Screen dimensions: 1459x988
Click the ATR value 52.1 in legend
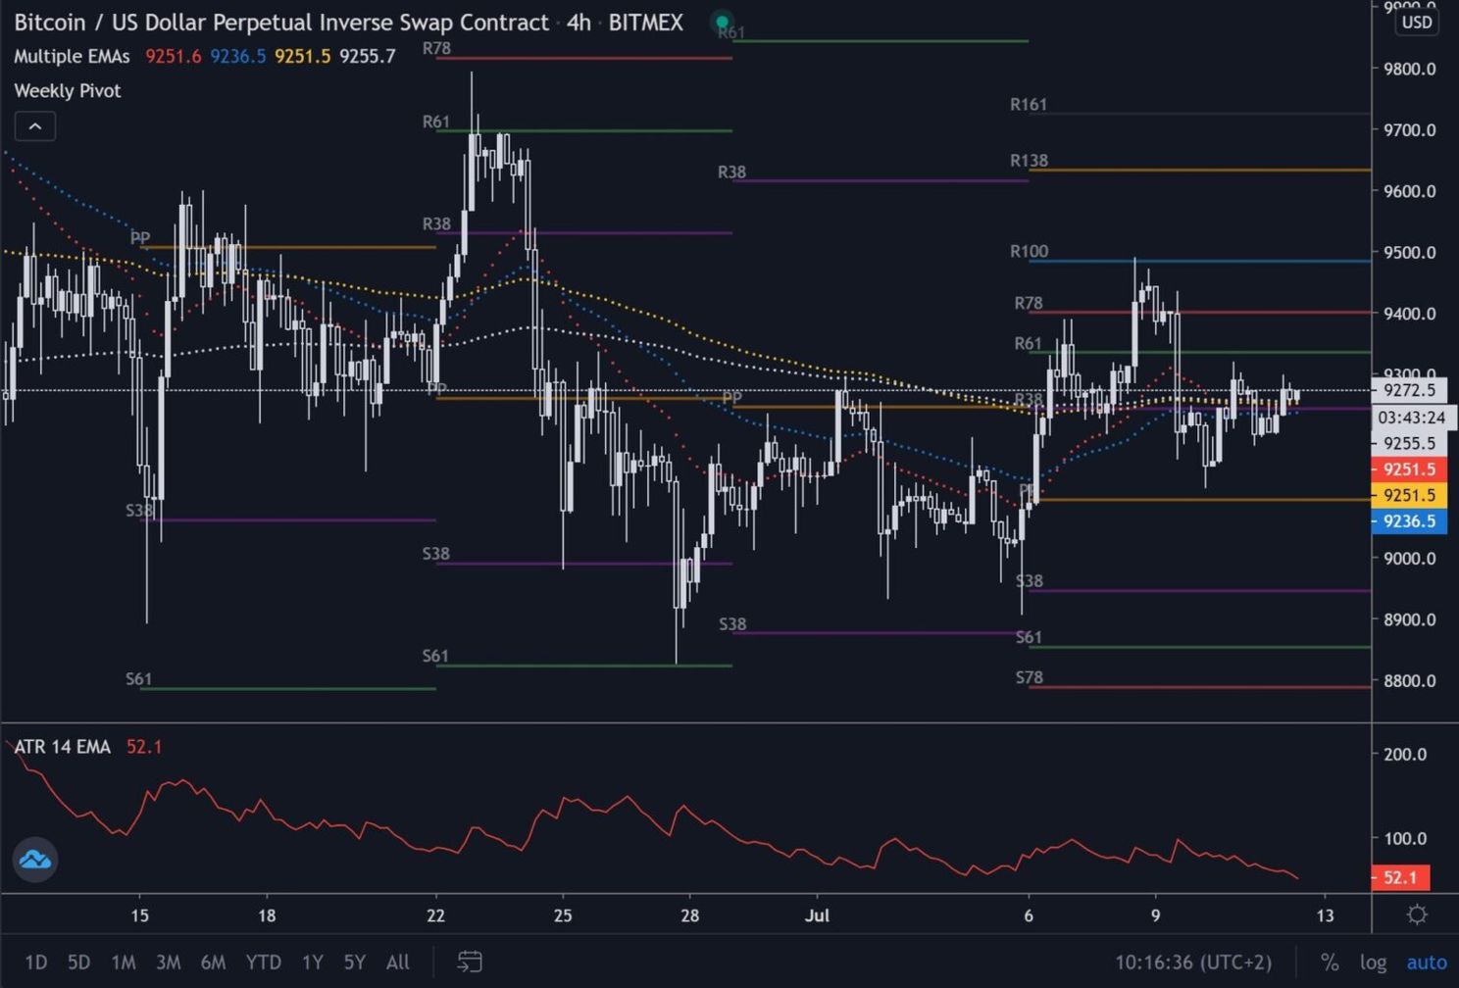point(144,747)
